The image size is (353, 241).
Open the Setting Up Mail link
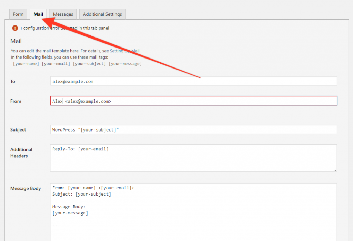click(x=124, y=51)
